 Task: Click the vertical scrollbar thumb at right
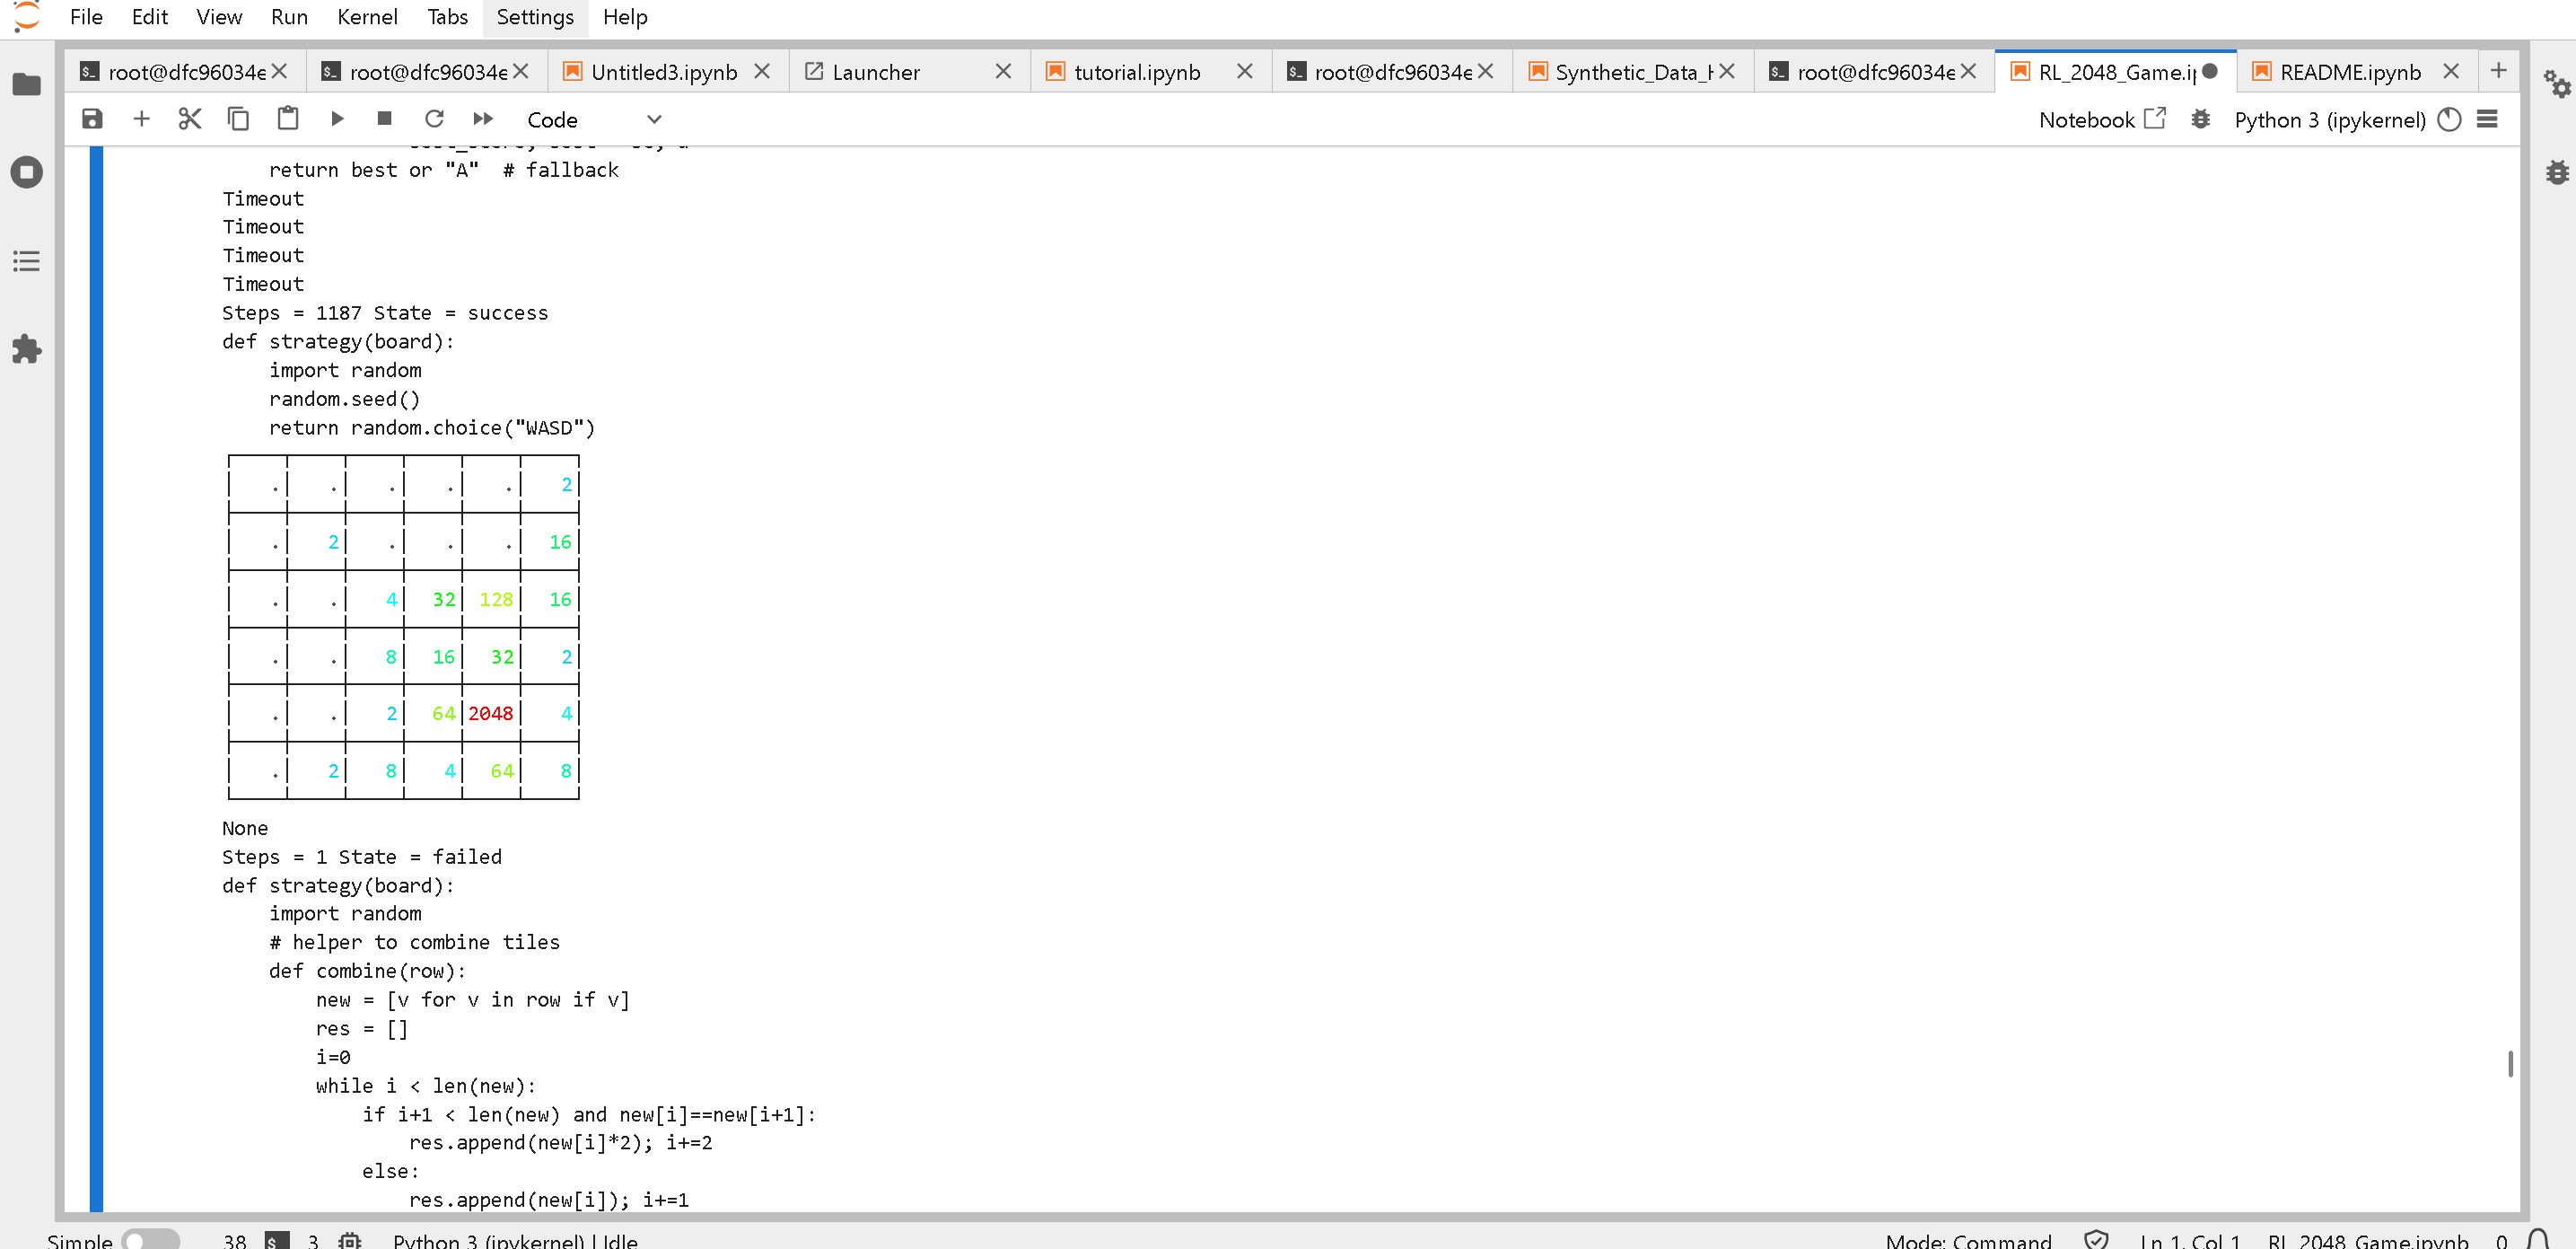point(2510,1063)
